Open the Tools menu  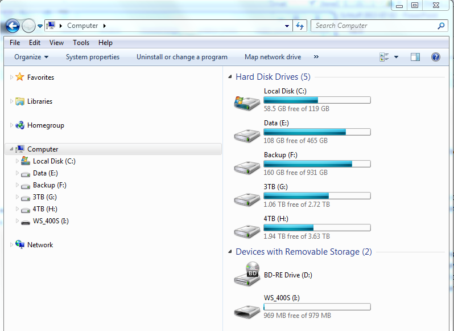(81, 43)
